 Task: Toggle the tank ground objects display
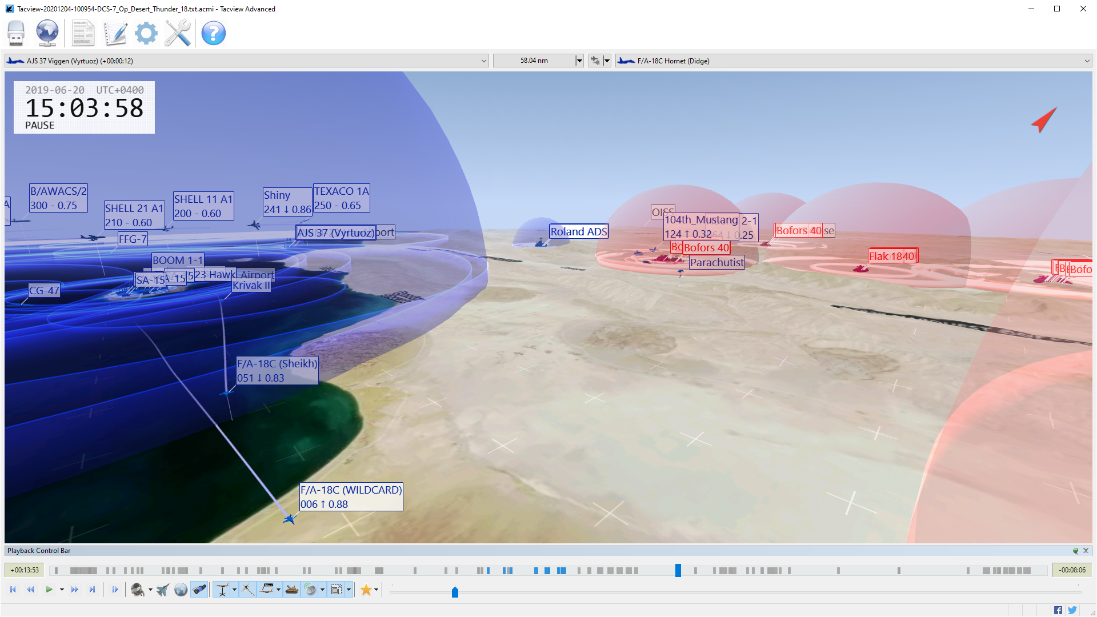pyautogui.click(x=292, y=590)
